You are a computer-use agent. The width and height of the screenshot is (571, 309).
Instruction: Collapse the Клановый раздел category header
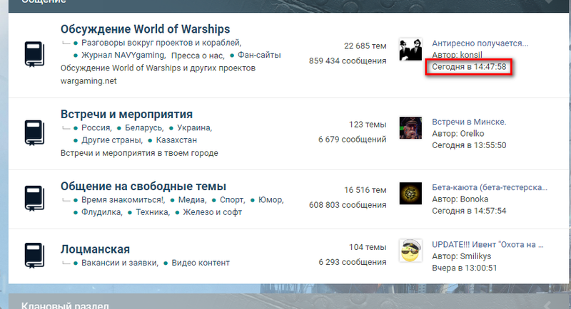click(547, 305)
